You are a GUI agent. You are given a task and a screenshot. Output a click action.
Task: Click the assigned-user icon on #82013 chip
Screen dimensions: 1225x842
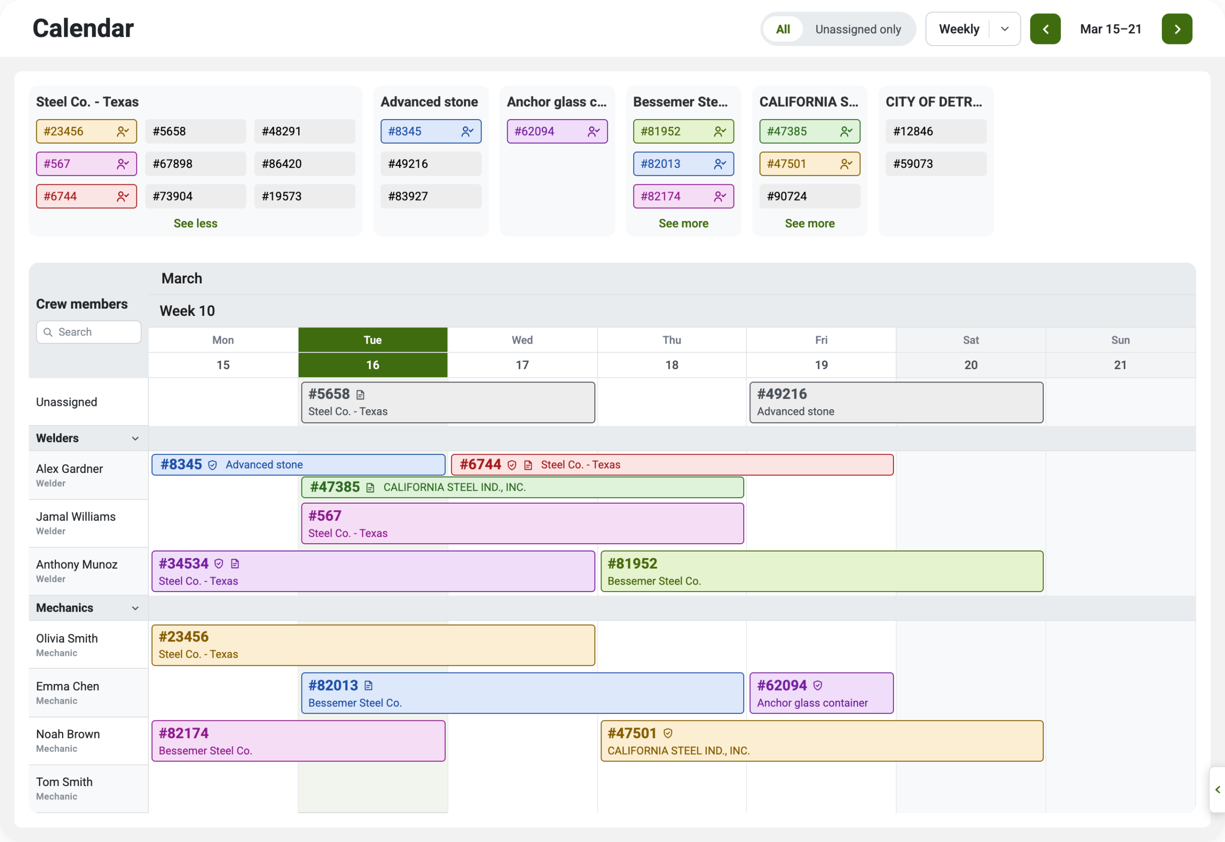tap(720, 164)
